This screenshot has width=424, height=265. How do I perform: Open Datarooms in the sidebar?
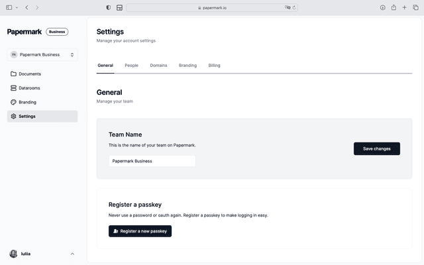click(42, 88)
